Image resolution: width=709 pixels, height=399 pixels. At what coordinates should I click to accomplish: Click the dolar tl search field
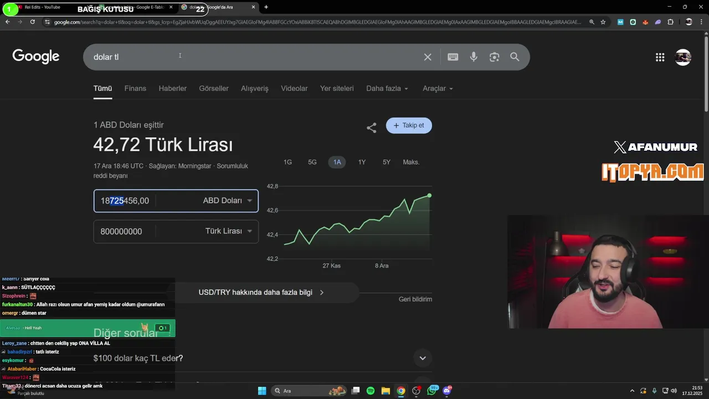click(255, 57)
